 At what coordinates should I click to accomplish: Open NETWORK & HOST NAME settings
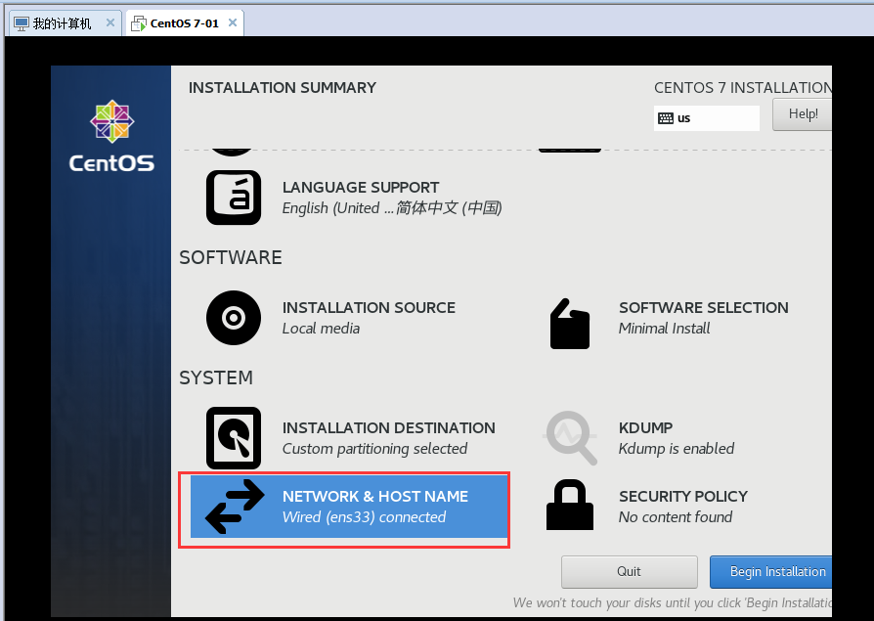click(349, 507)
